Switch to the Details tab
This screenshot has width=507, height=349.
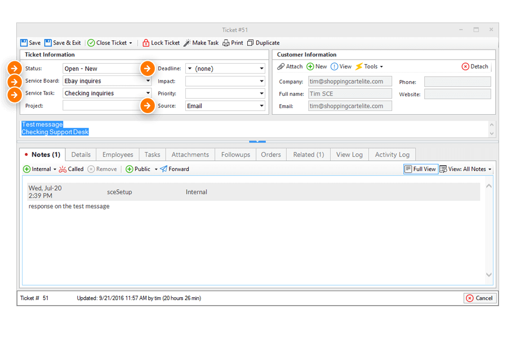tap(81, 154)
